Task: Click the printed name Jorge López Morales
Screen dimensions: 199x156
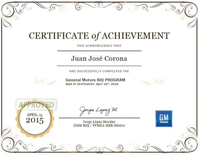Action: (x=99, y=122)
